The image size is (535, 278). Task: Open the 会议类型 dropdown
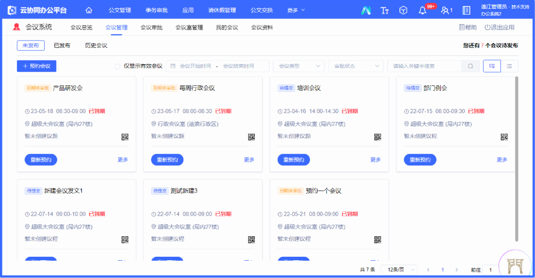pos(299,66)
